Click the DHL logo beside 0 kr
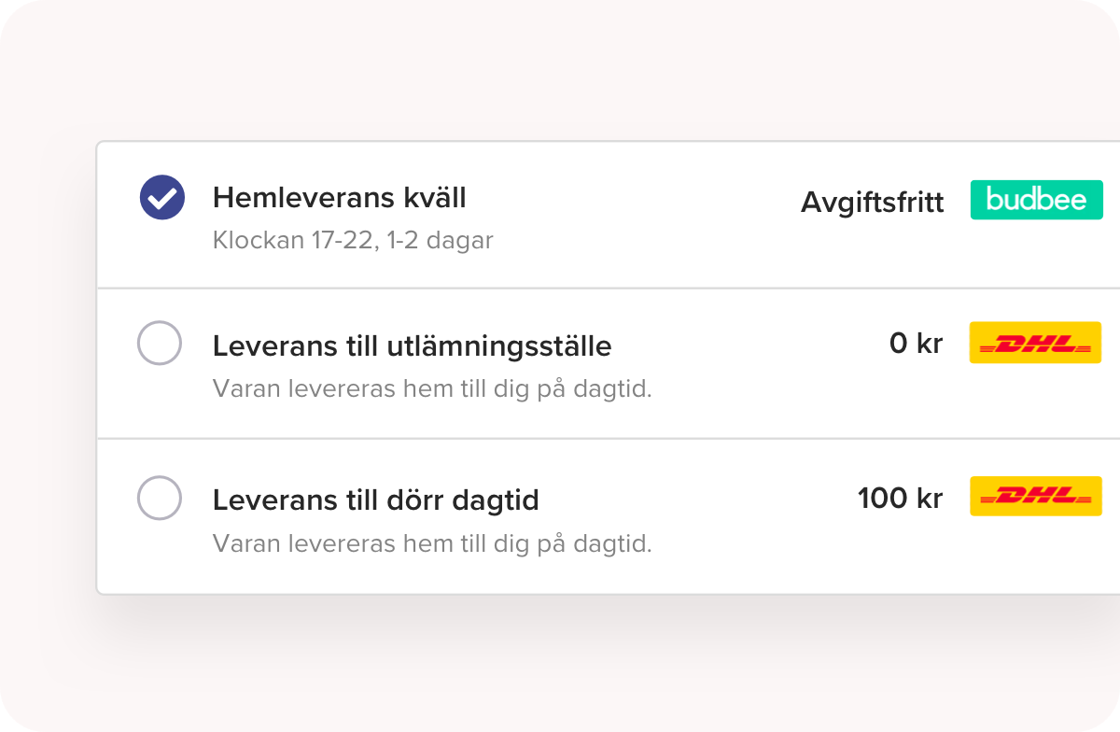Screen dimensions: 1120x732 [x=1036, y=343]
